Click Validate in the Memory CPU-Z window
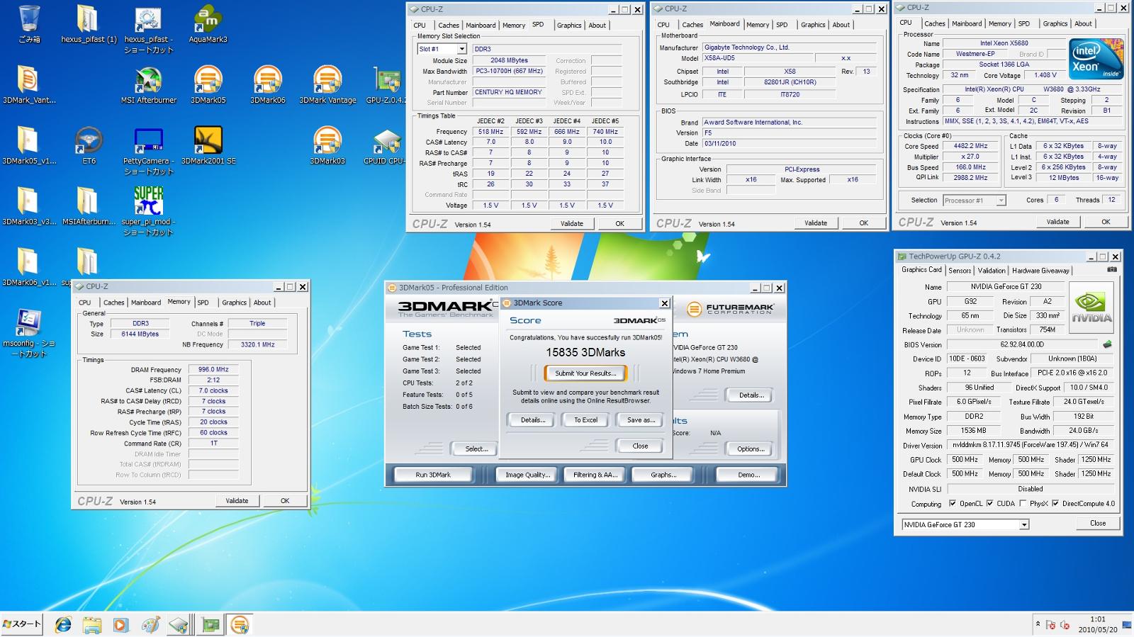Image resolution: width=1134 pixels, height=637 pixels. [x=237, y=501]
